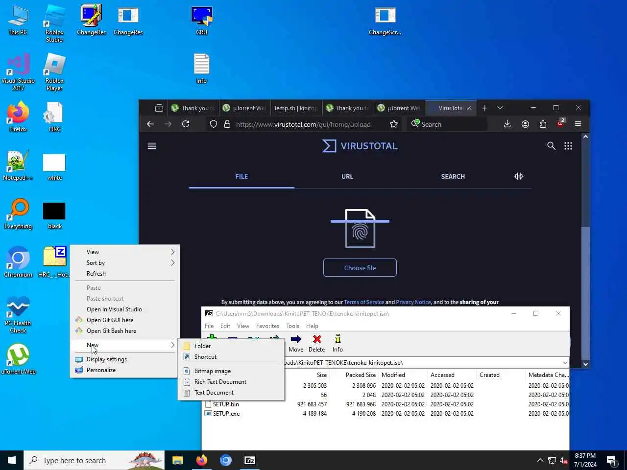627x470 pixels.
Task: Select the PC Health Check icon
Action: tap(18, 314)
